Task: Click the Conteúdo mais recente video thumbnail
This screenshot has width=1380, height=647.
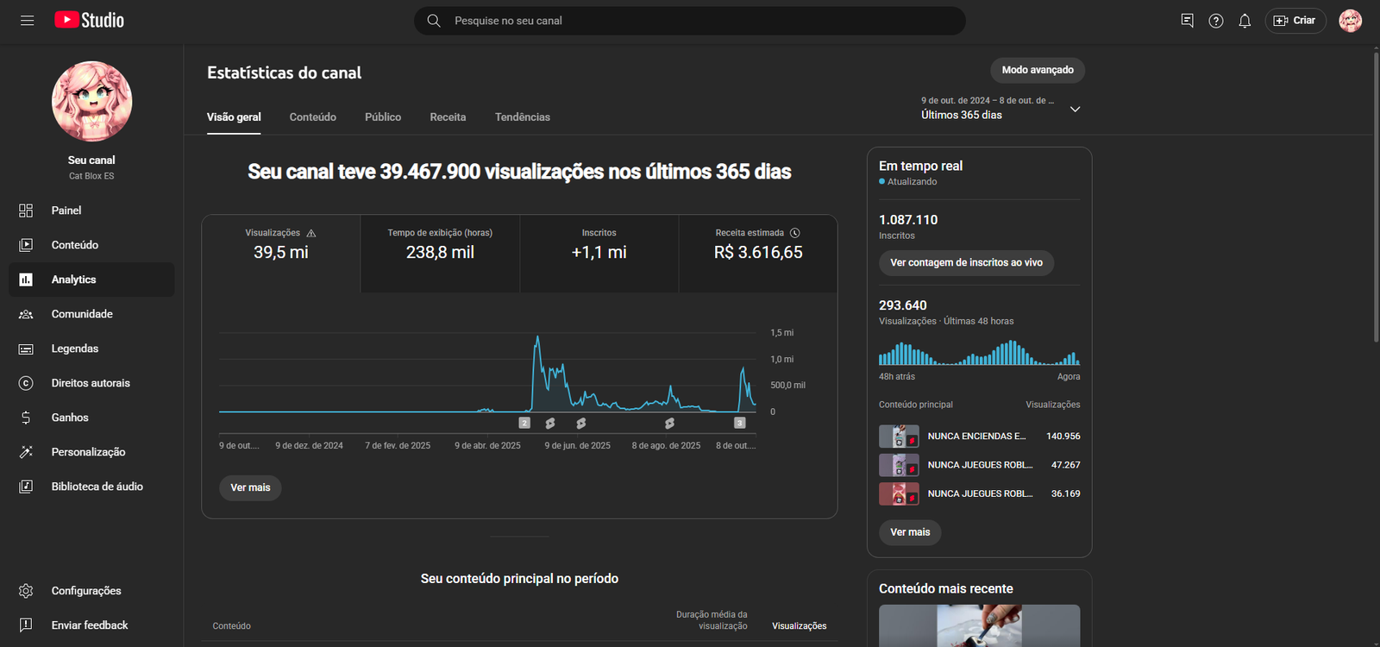Action: (980, 625)
